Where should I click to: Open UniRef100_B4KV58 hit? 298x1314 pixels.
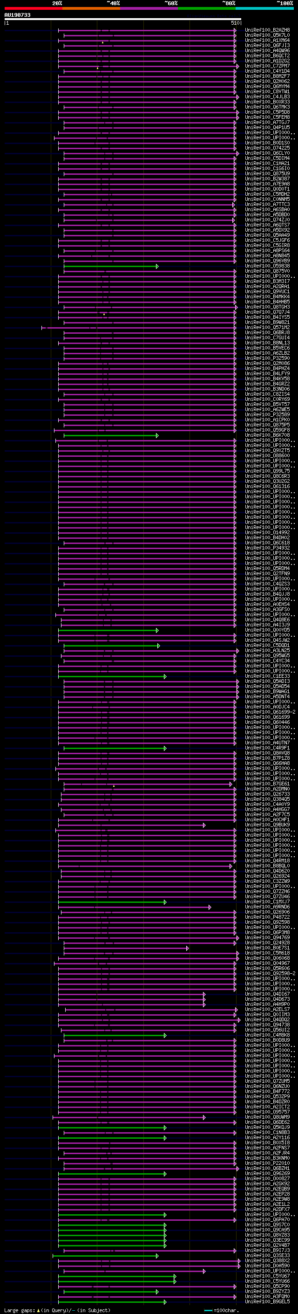[x=267, y=378]
